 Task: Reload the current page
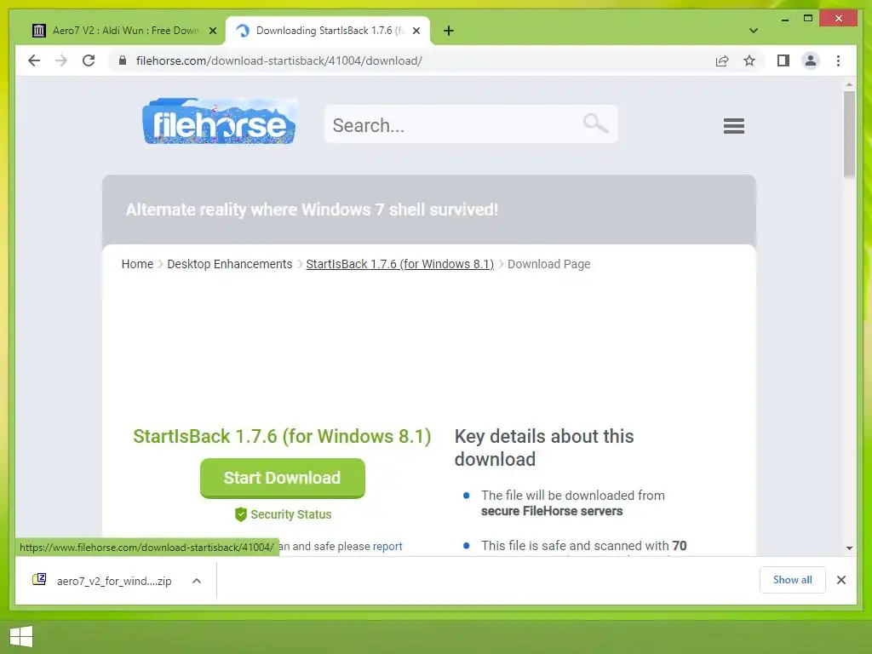pyautogui.click(x=89, y=60)
